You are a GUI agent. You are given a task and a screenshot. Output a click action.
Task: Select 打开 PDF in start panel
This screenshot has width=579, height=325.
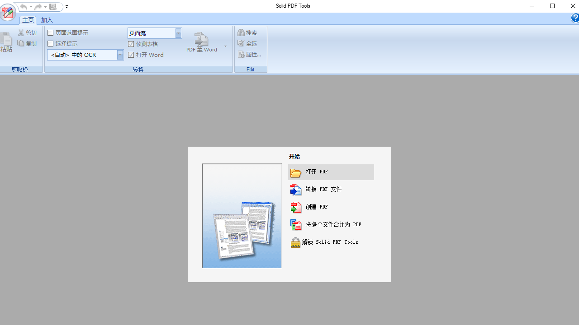[331, 172]
